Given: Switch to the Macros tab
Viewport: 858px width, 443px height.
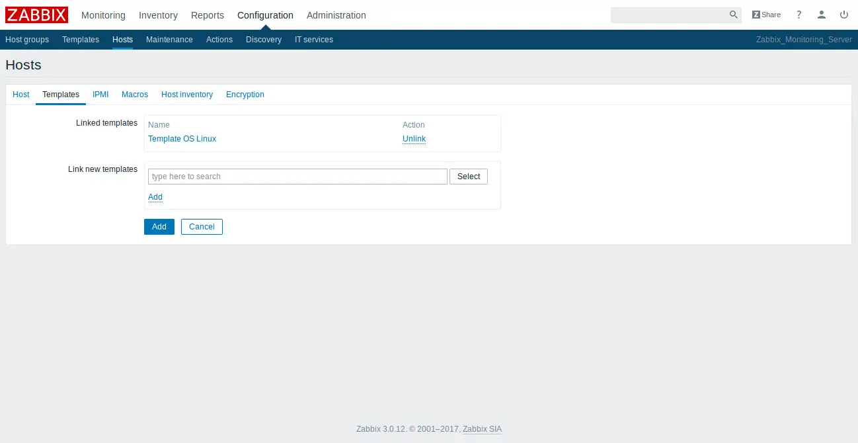Looking at the screenshot, I should [135, 95].
